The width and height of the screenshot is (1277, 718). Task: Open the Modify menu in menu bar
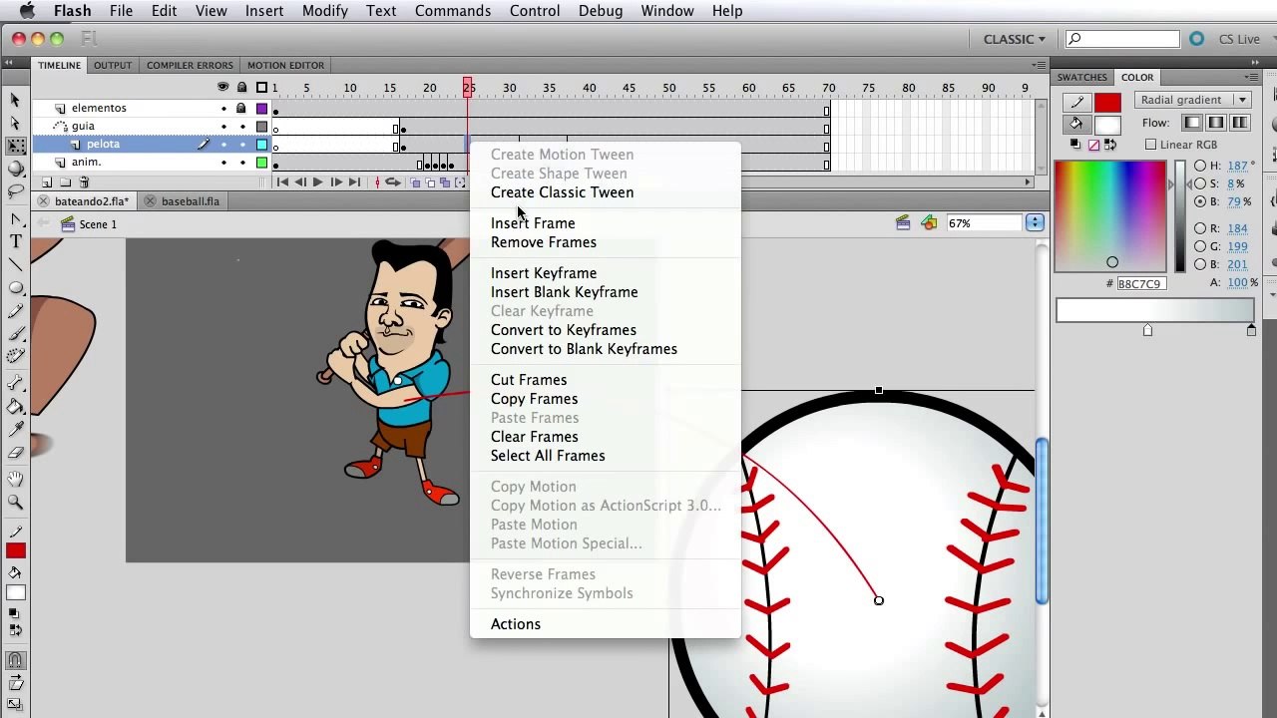coord(324,11)
